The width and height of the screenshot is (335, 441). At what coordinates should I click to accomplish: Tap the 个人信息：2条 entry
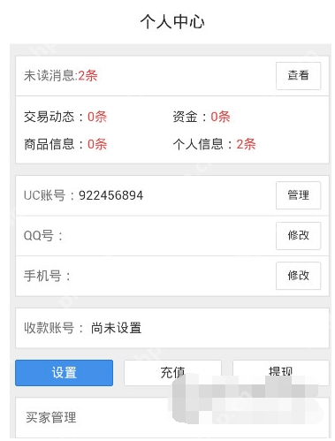(x=214, y=144)
